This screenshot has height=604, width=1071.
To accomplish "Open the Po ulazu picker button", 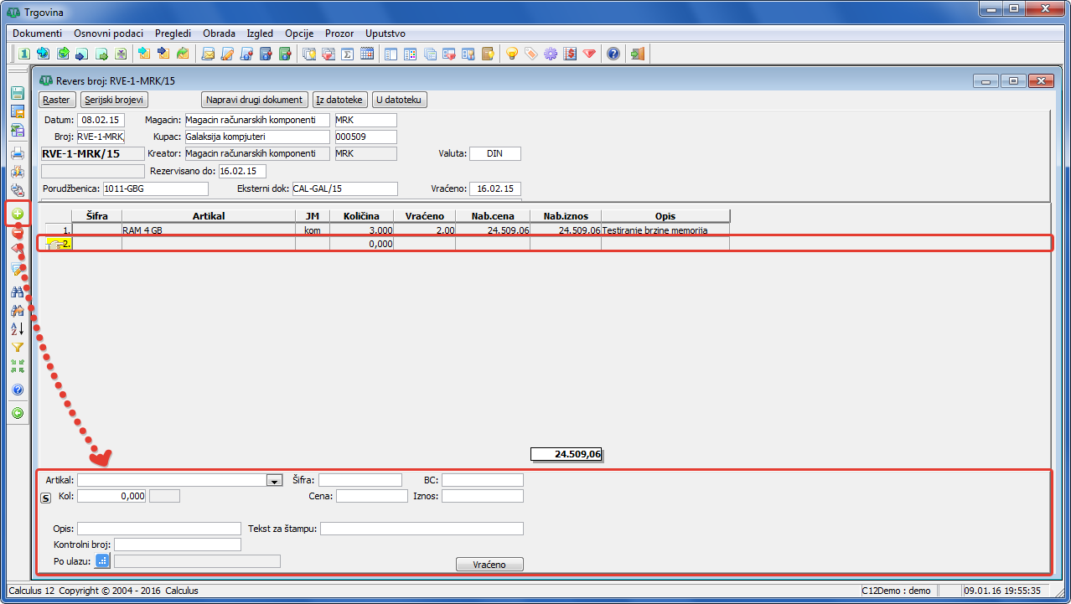I will pyautogui.click(x=102, y=561).
